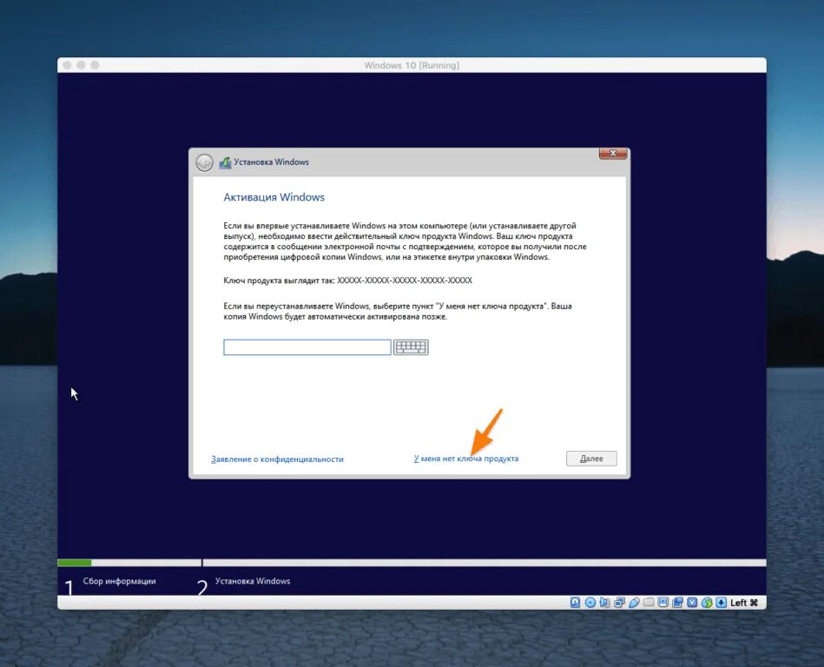This screenshot has height=667, width=824.
Task: Click the hard disk activity indicator
Action: pyautogui.click(x=576, y=603)
